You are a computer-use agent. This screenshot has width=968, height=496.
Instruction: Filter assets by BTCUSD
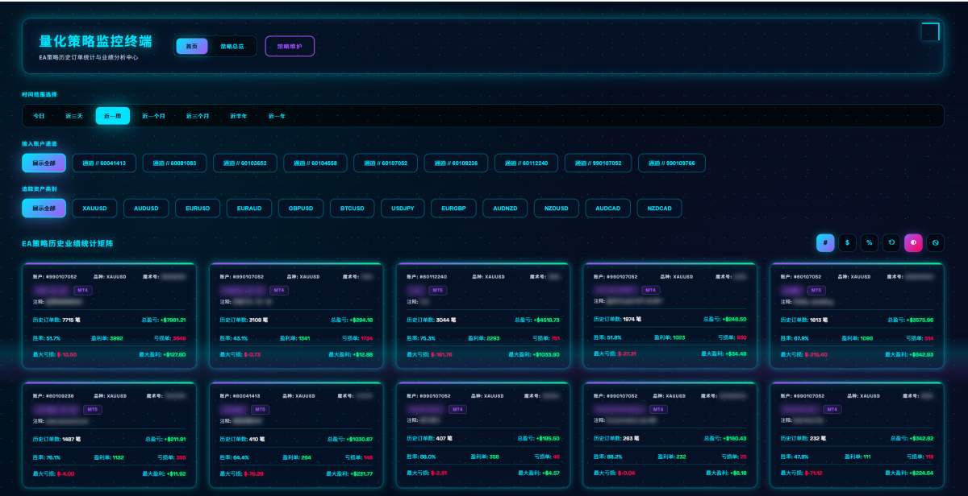coord(353,208)
